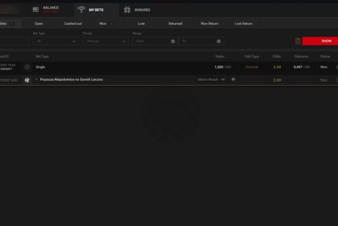338x226 pixels.
Task: Select the My Bets trophy icon
Action: coord(81,10)
